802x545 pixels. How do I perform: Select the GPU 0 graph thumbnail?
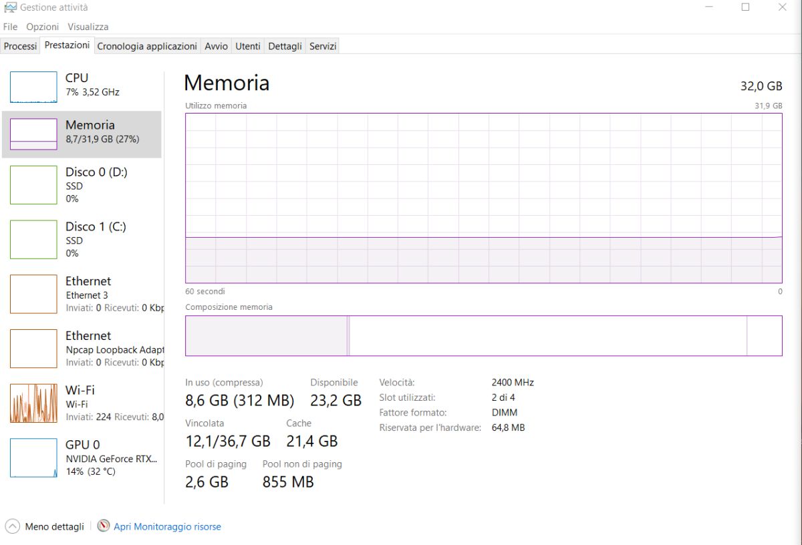(33, 458)
